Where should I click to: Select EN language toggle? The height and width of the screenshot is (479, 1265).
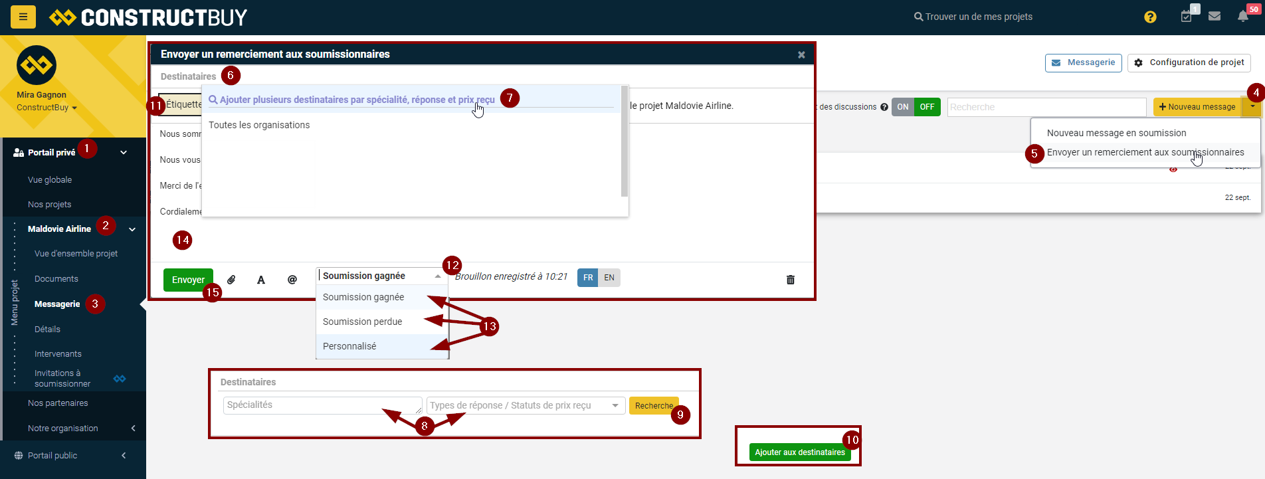click(x=609, y=278)
